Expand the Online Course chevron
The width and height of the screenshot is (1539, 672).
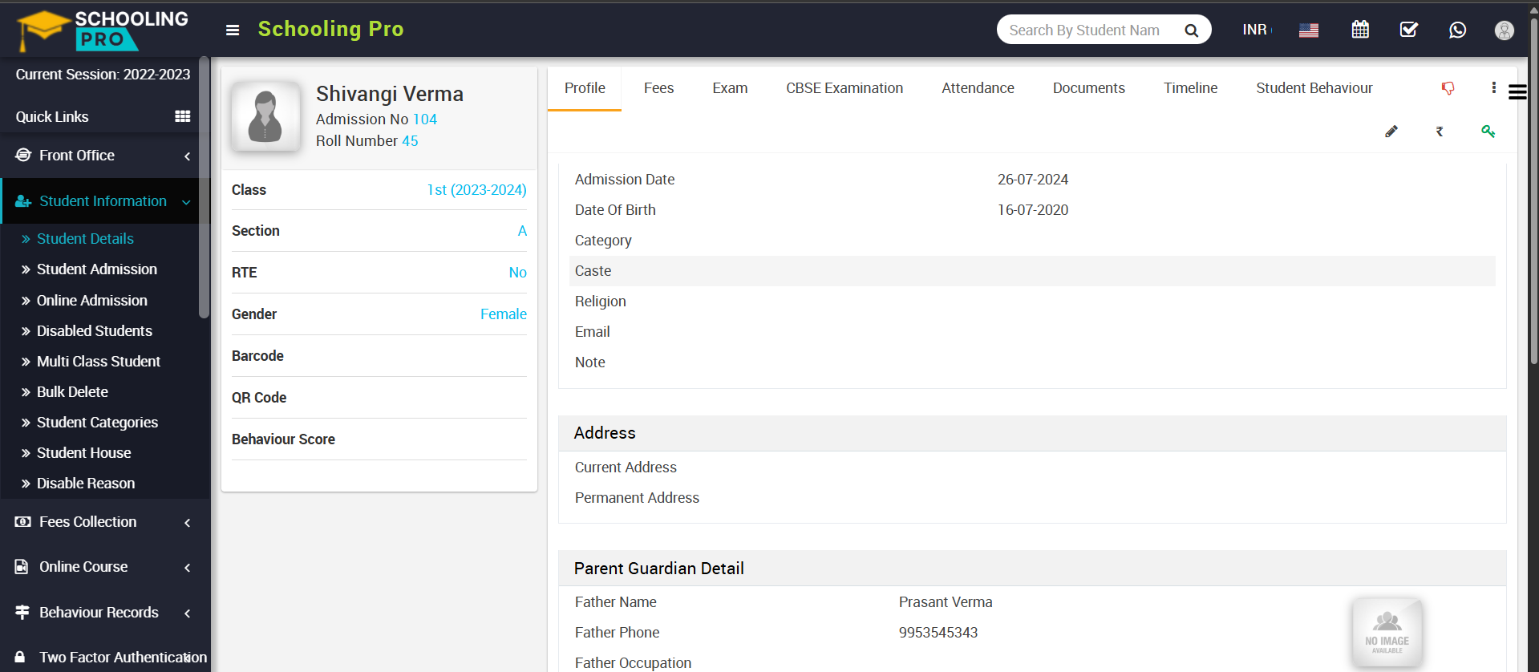click(188, 568)
